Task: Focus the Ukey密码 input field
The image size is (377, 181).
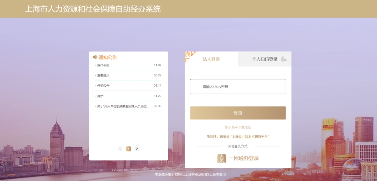Action: [x=238, y=87]
